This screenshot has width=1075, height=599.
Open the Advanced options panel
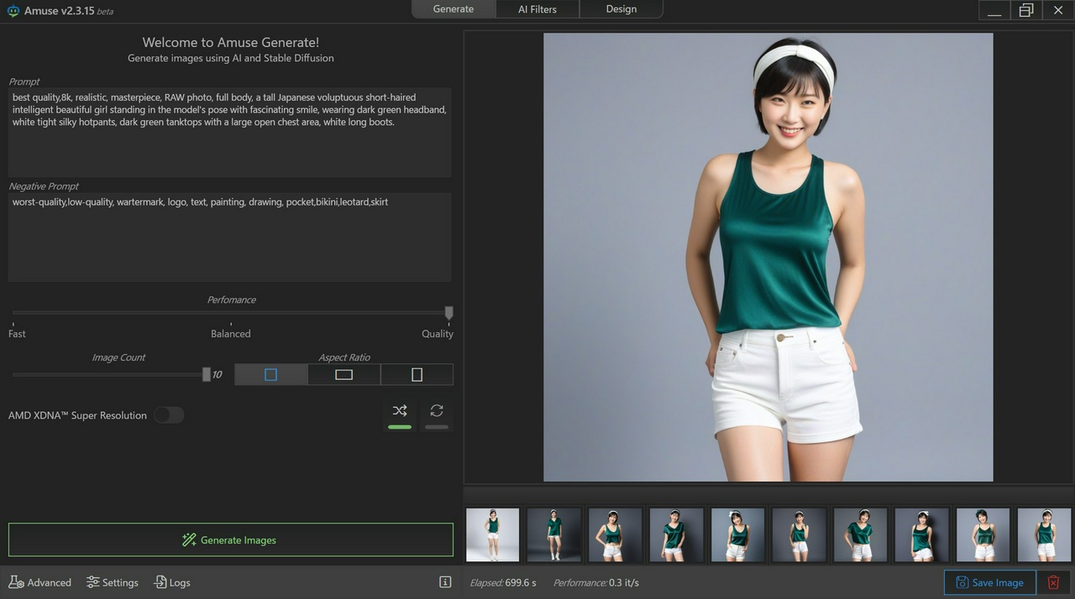[x=40, y=582]
